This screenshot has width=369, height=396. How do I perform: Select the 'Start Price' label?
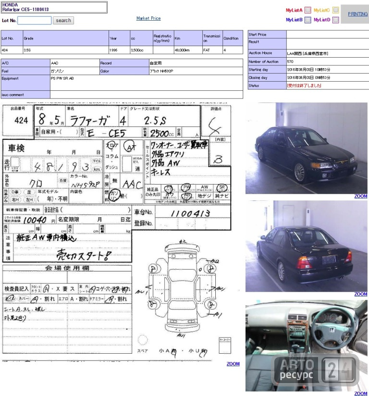[x=258, y=35]
